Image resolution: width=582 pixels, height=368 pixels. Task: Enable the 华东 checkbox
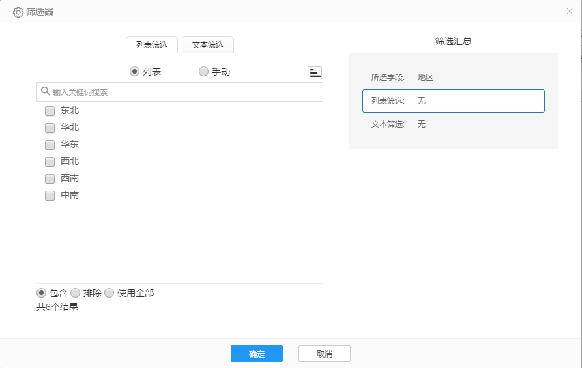[50, 145]
